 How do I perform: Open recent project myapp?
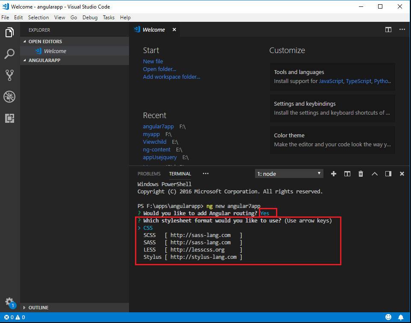(x=151, y=134)
